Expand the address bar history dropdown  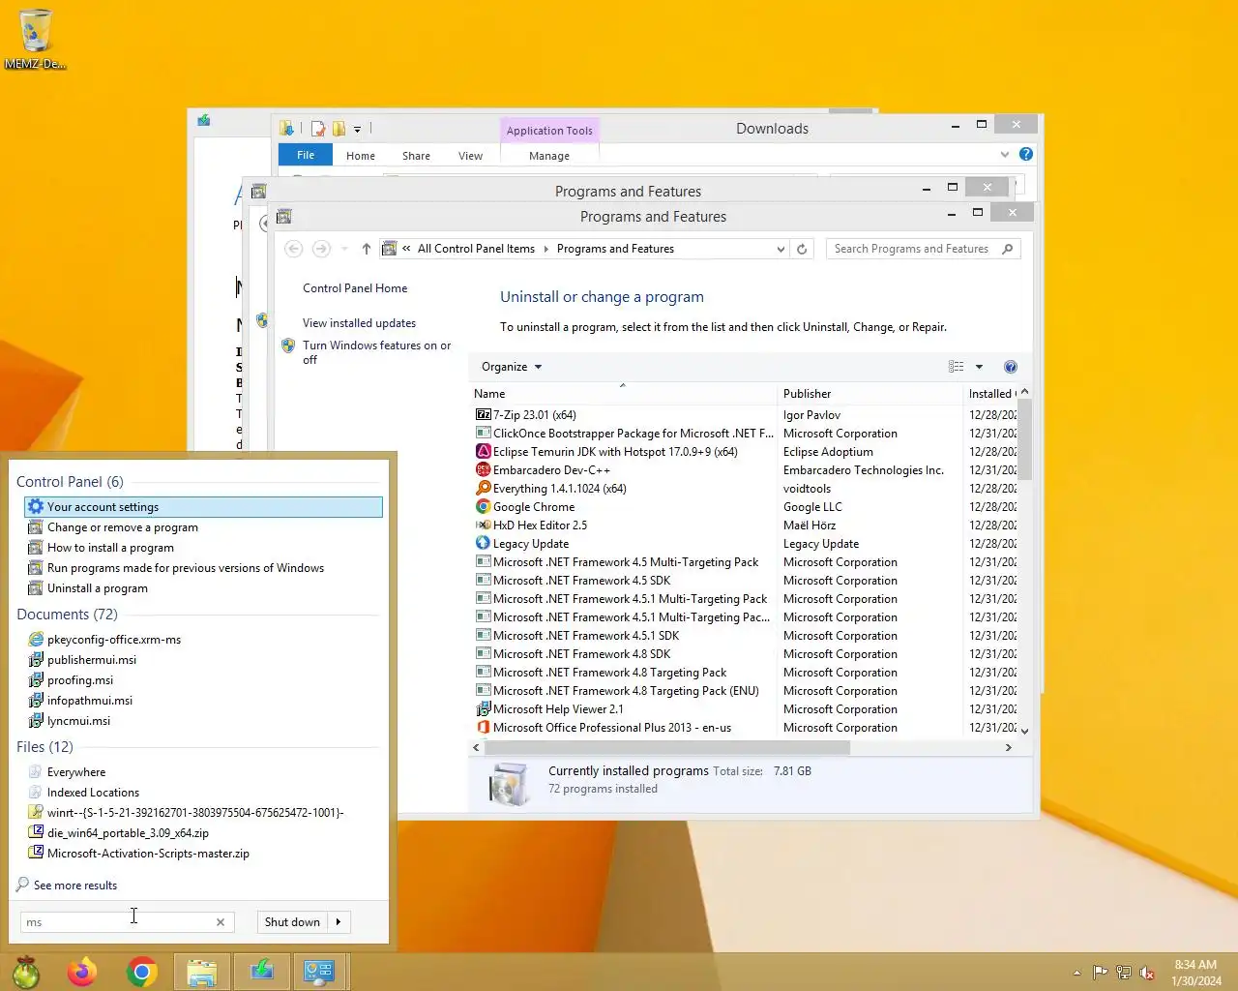point(781,249)
